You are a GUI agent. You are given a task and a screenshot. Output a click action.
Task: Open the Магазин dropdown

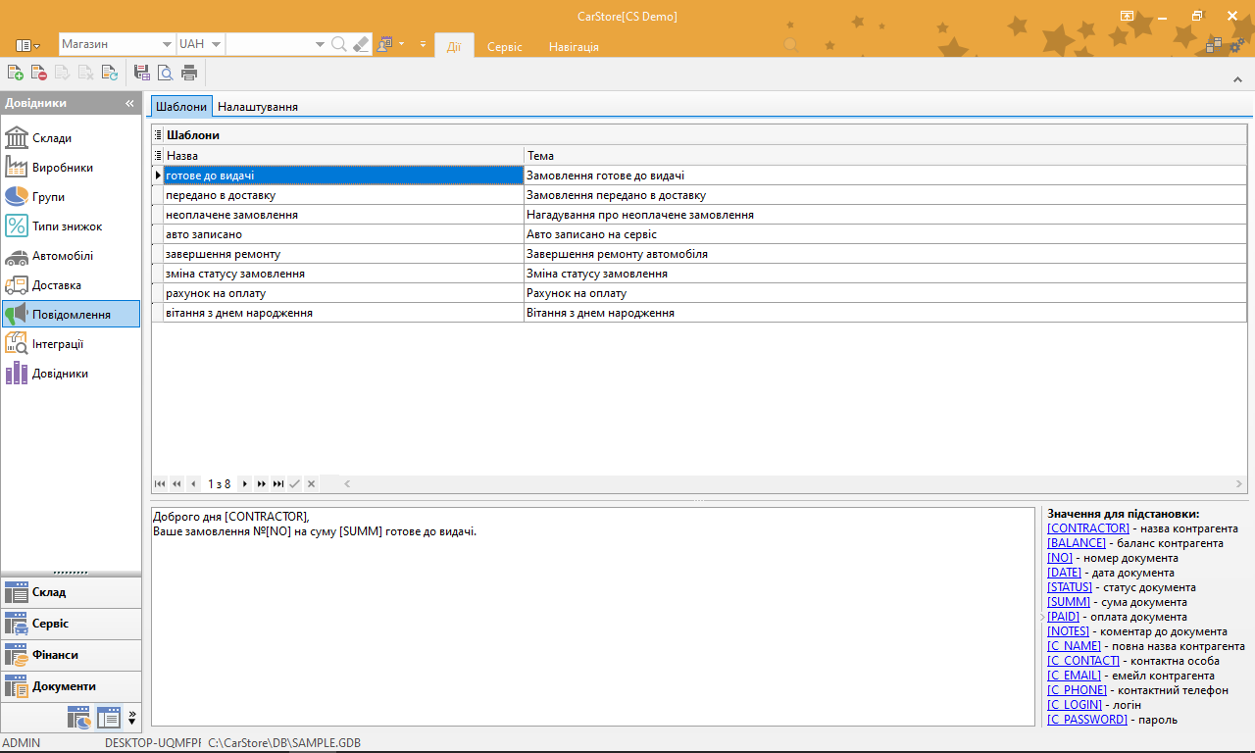tap(117, 44)
